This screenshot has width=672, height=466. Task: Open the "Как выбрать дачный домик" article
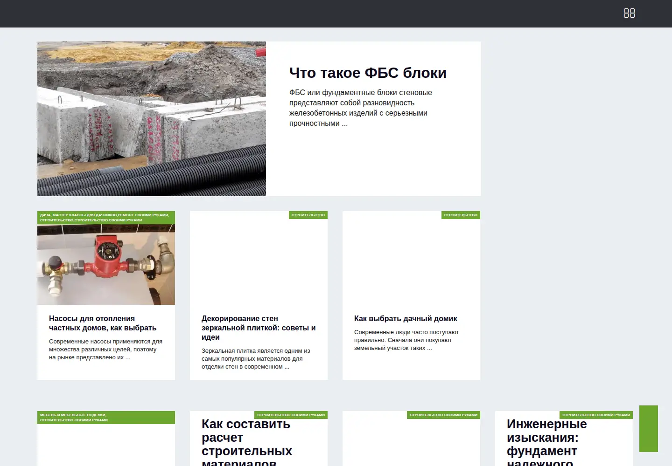tap(406, 319)
